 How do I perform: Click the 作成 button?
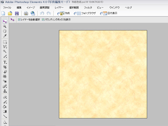pyautogui.click(x=63, y=13)
